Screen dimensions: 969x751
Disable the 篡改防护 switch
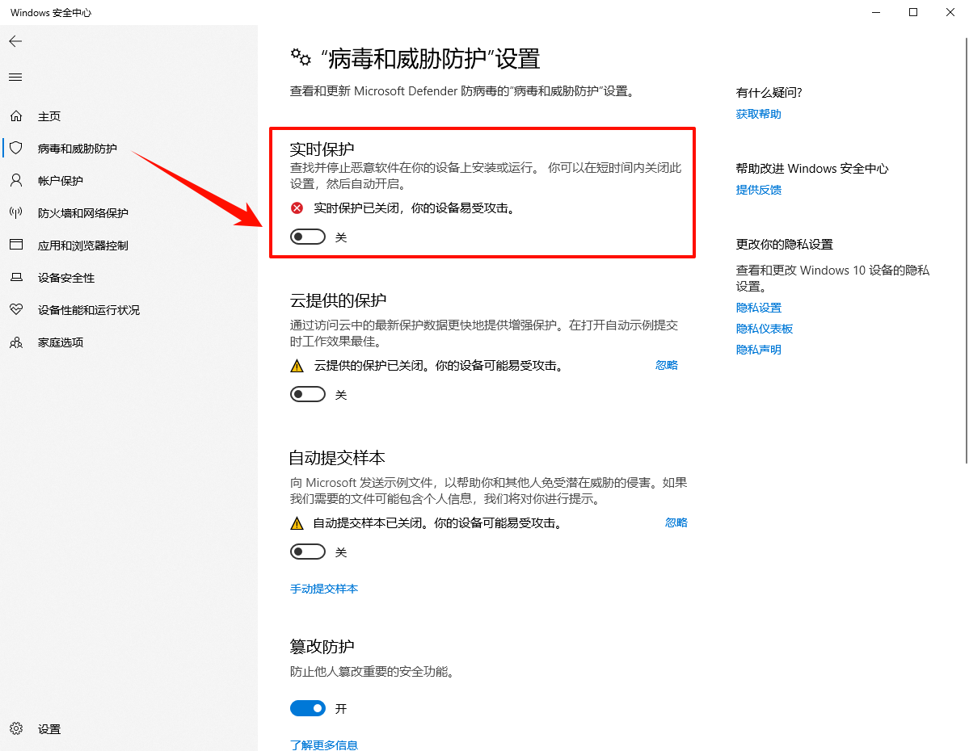pos(308,708)
